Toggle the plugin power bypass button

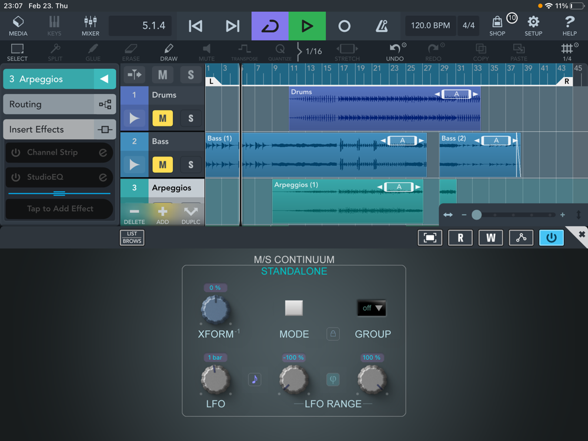[552, 238]
